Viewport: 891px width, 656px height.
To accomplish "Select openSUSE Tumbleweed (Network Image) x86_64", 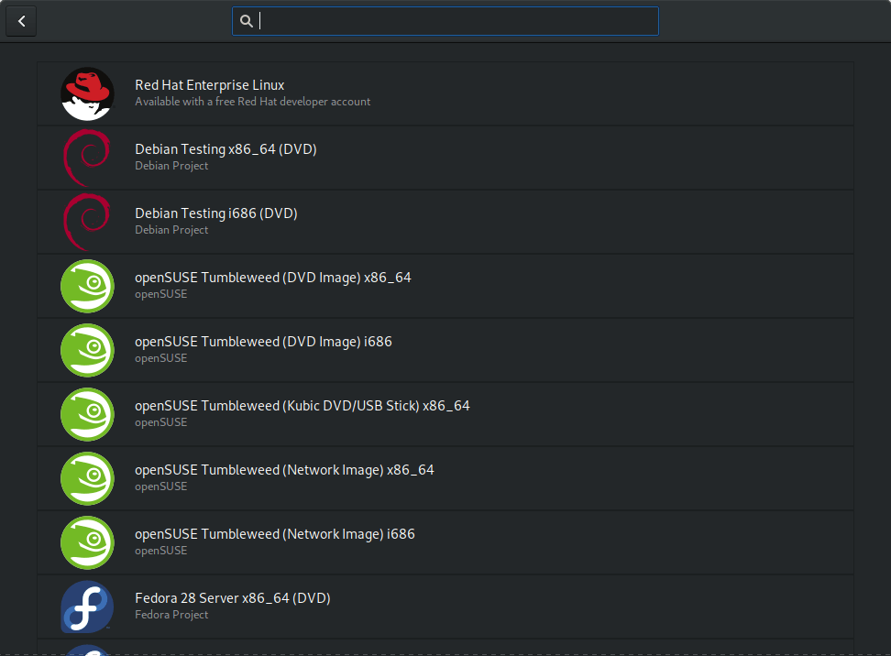I will [x=284, y=470].
